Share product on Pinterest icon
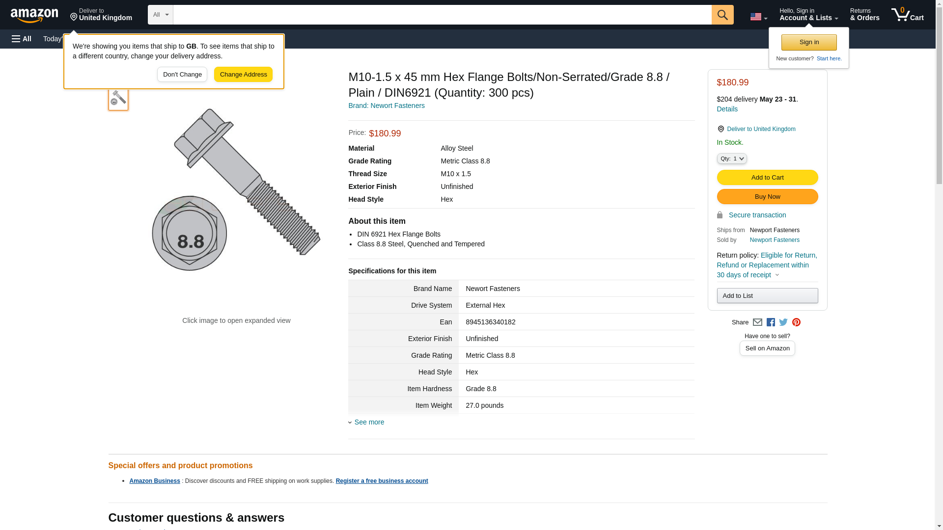 (796, 322)
